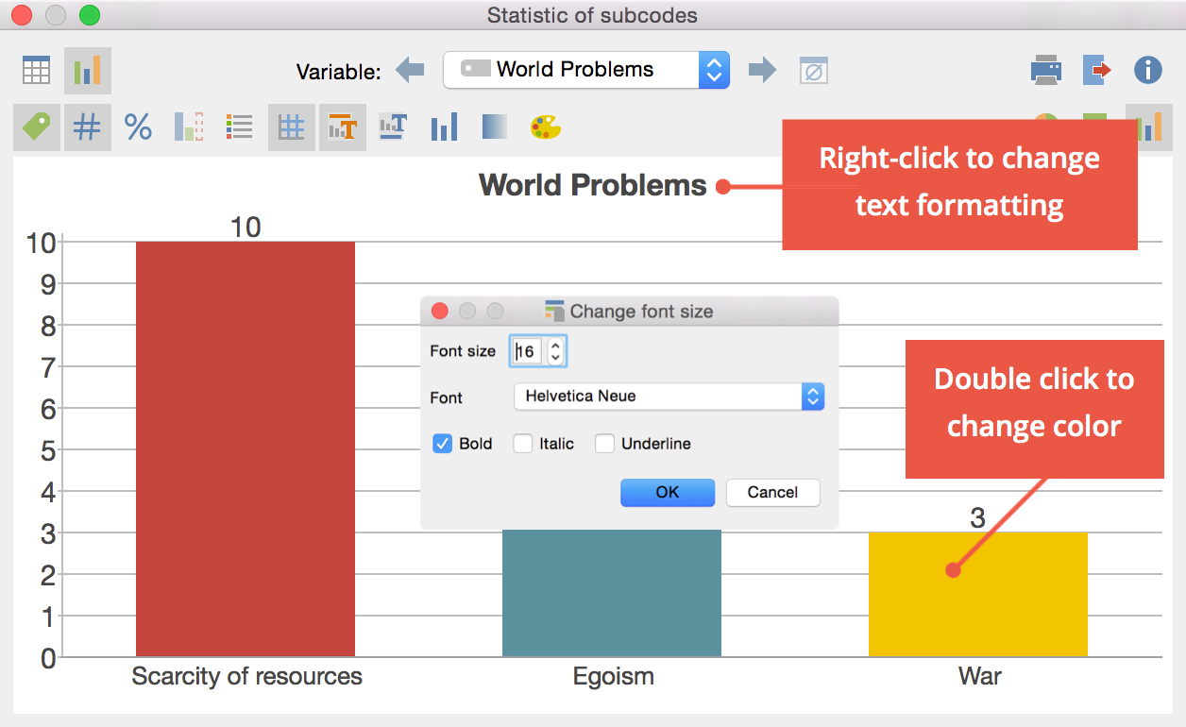
Task: Close the Statistic of subcodes window
Action: [x=21, y=15]
